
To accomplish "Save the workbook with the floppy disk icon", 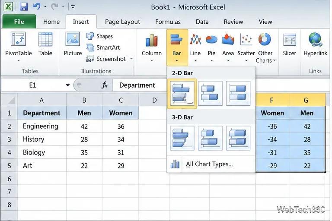I will point(24,7).
